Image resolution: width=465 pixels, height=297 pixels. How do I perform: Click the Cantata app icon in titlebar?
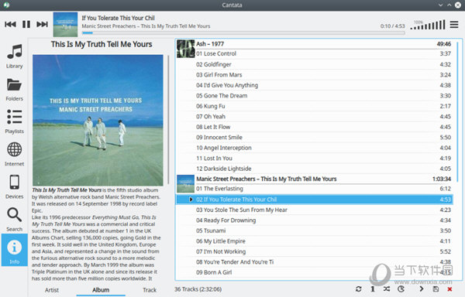(6, 5)
